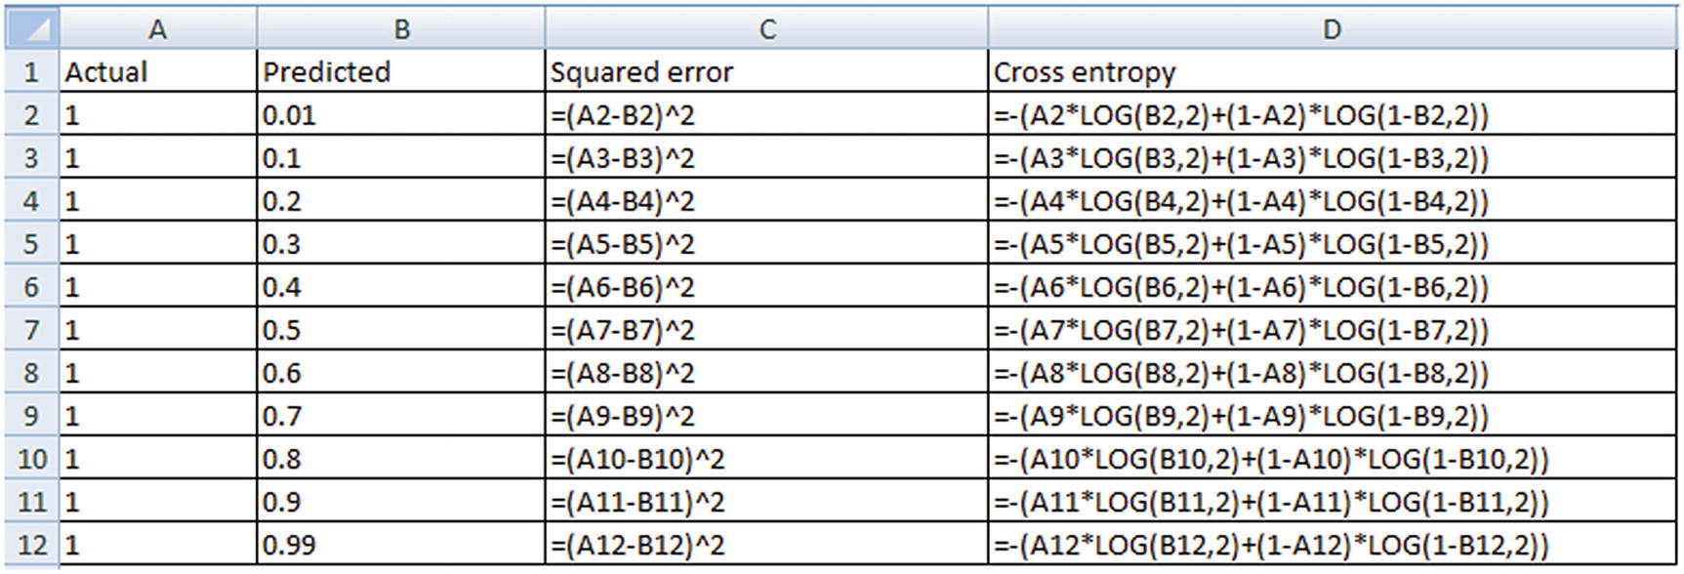Select column B header

(x=401, y=29)
